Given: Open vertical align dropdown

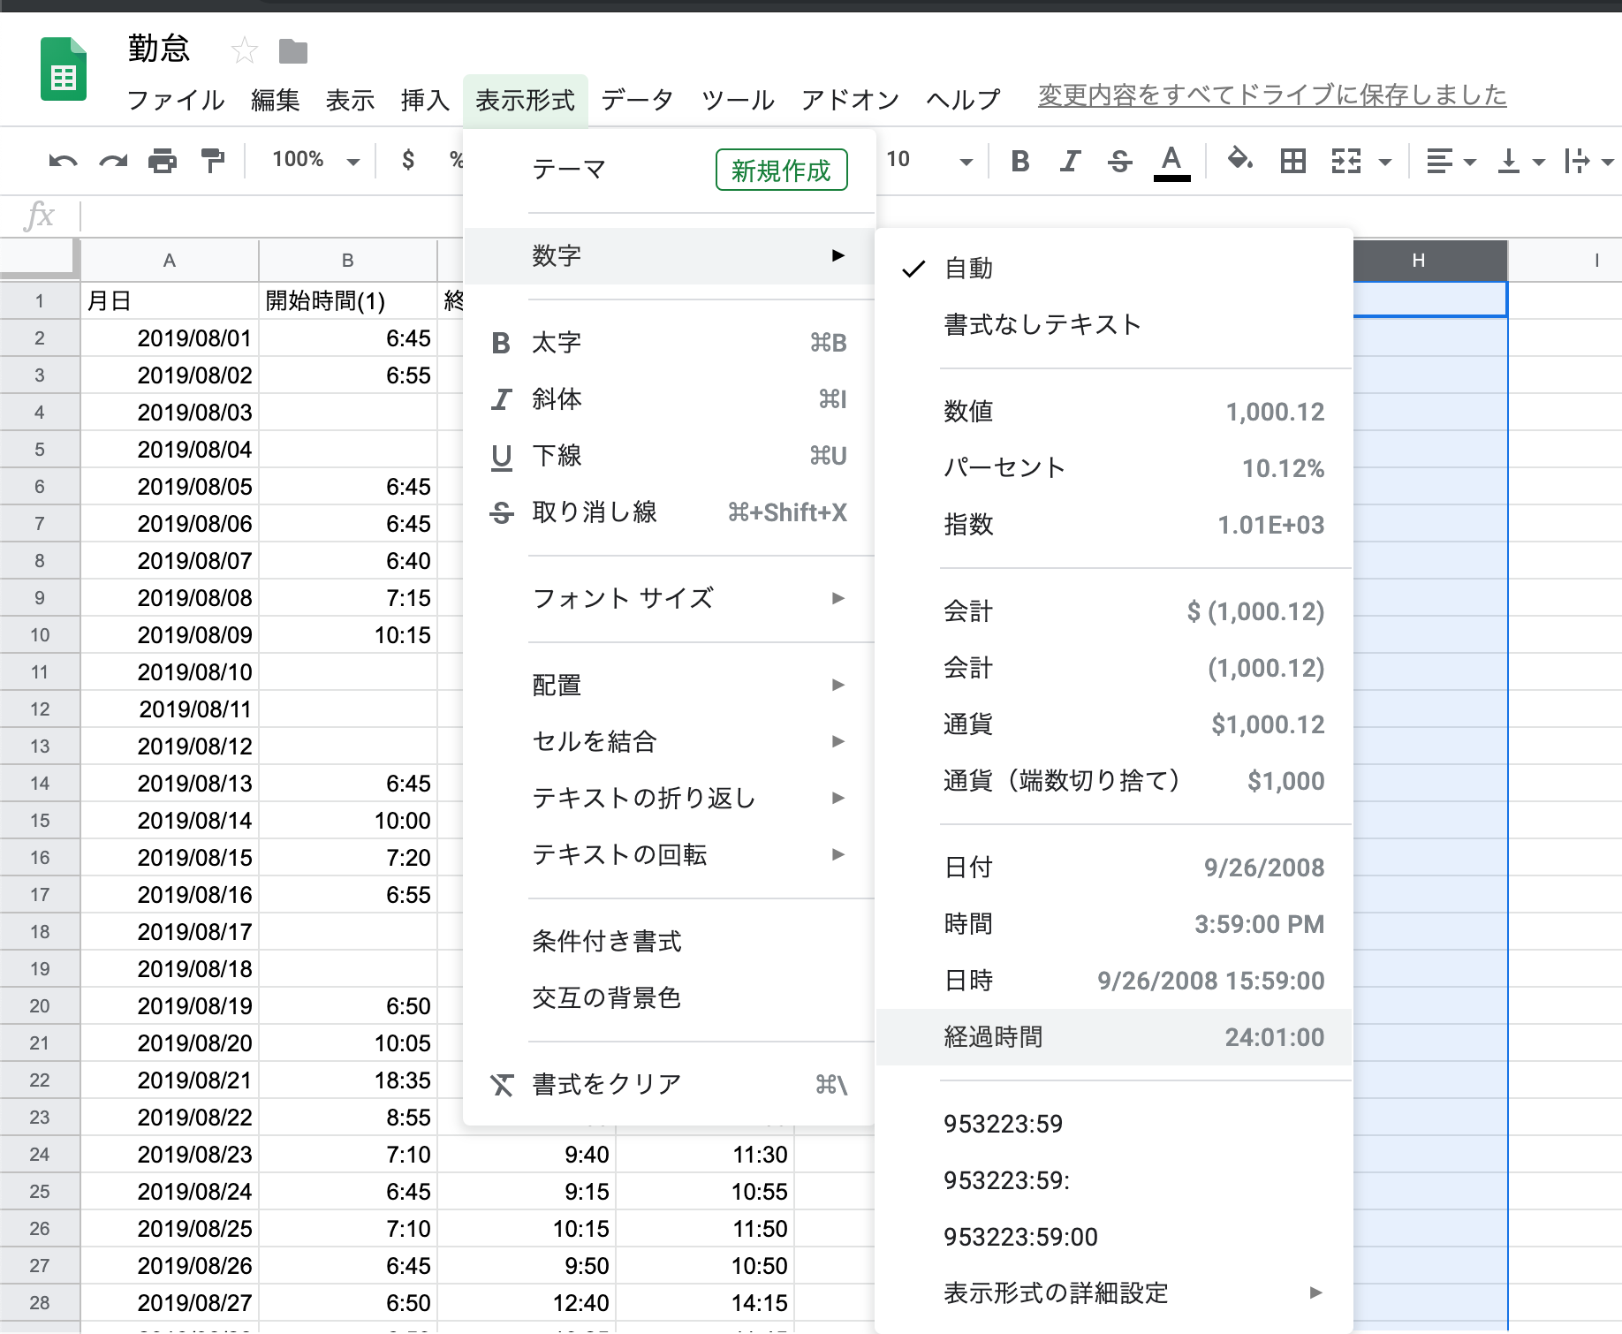Looking at the screenshot, I should coord(1521,161).
